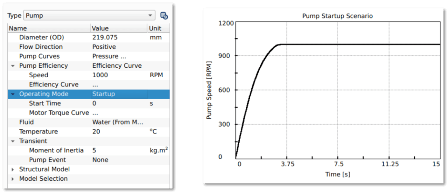Open Pump Curves Pressure value
Viewport: 448px width, 193px height.
point(109,56)
